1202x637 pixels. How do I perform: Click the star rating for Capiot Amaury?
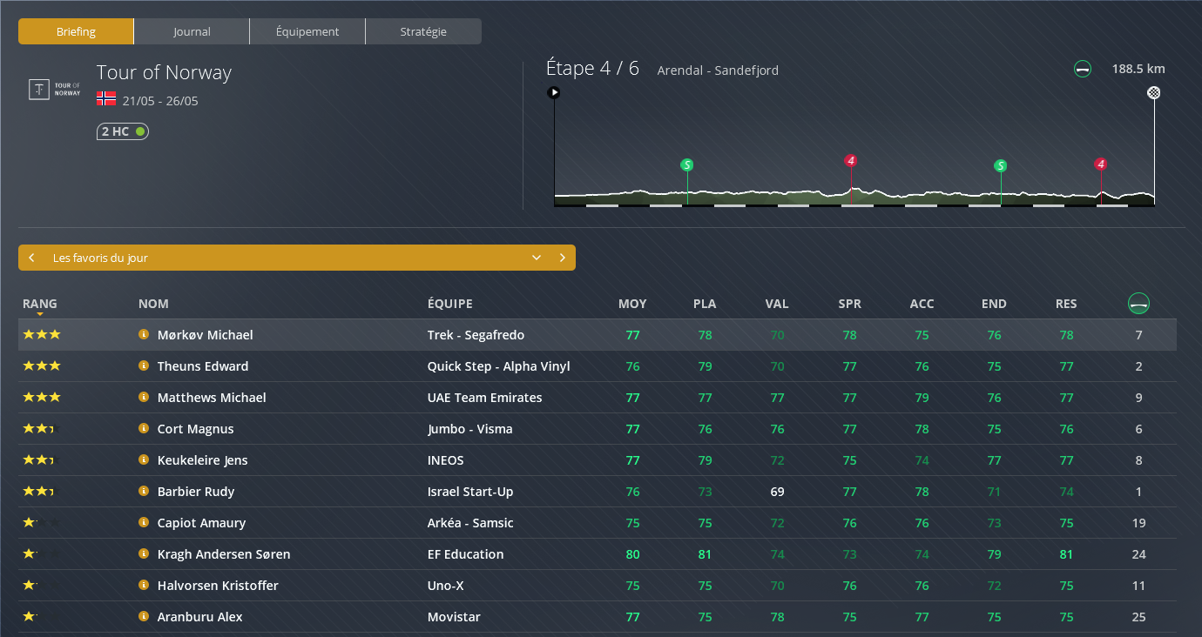(42, 522)
